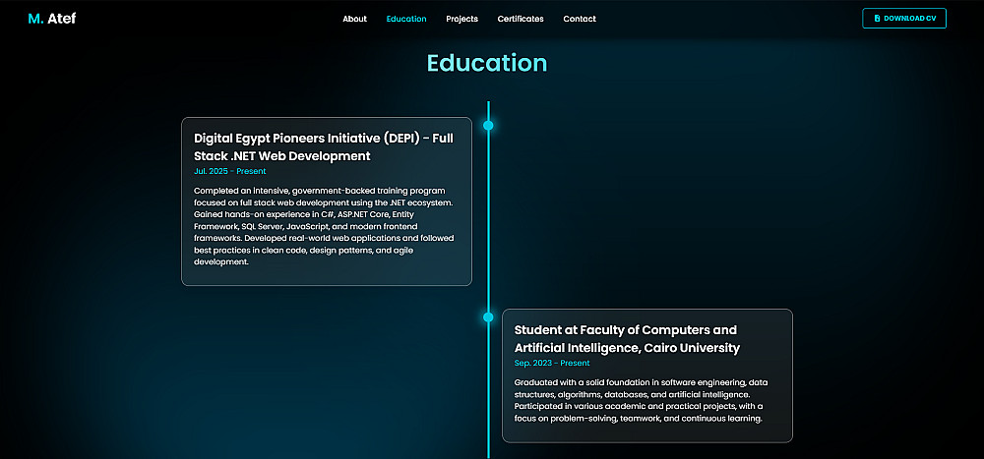Click the Faculty of Computers title
Image resolution: width=984 pixels, height=459 pixels.
(627, 339)
